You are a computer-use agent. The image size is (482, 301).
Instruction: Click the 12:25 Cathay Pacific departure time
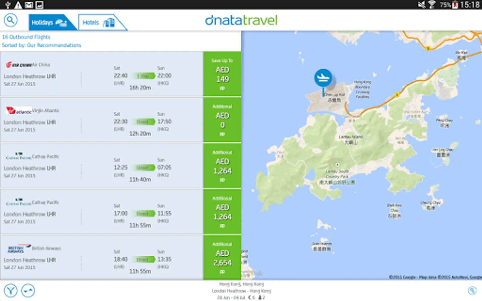(120, 167)
